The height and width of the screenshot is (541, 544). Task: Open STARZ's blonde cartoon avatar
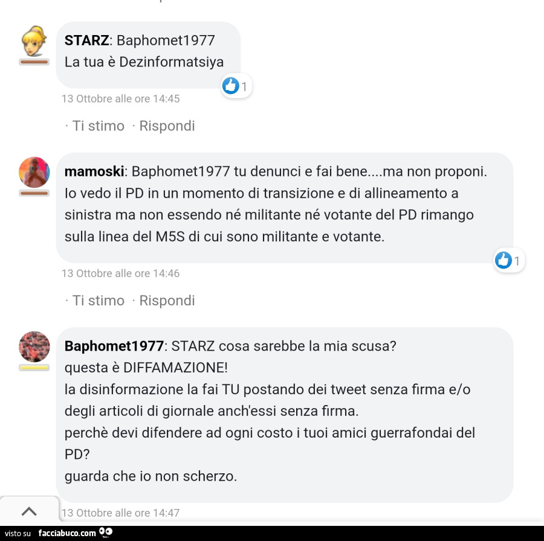34,41
